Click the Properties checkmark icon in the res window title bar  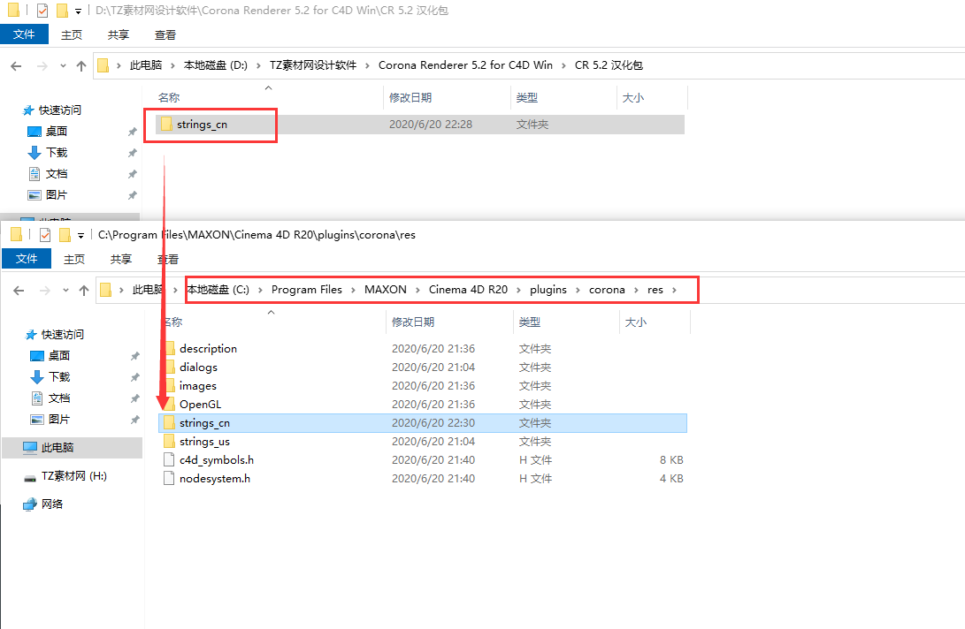[45, 235]
